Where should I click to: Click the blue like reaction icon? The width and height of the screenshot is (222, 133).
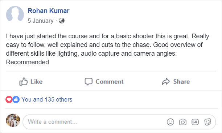pos(16,99)
